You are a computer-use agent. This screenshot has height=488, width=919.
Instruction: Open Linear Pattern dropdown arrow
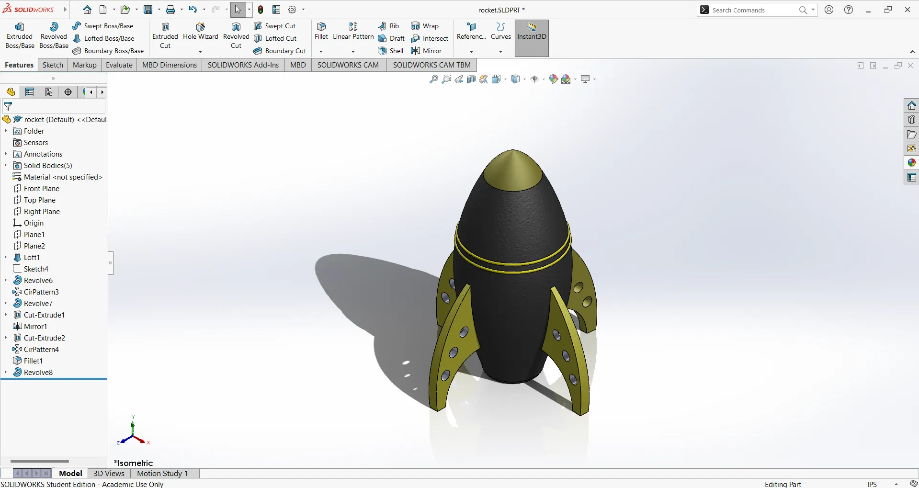click(x=353, y=52)
